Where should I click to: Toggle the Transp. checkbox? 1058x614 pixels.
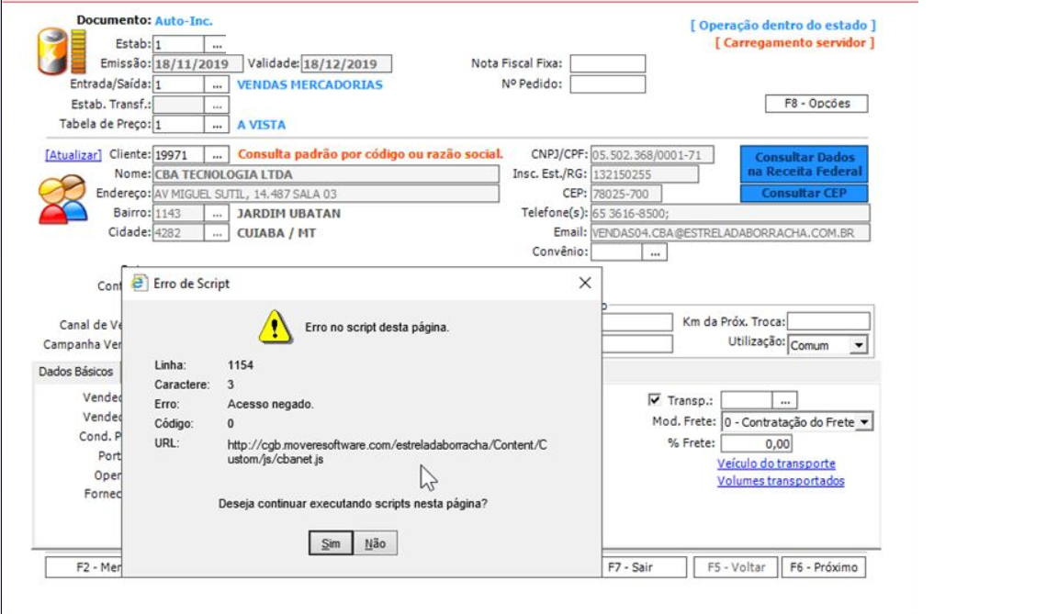654,399
